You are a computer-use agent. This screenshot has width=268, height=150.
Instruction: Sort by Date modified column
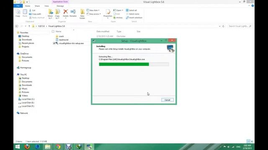103,32
